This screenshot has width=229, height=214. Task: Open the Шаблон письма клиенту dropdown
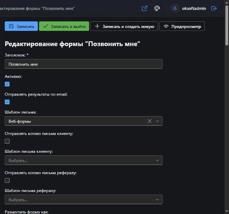pyautogui.click(x=84, y=160)
